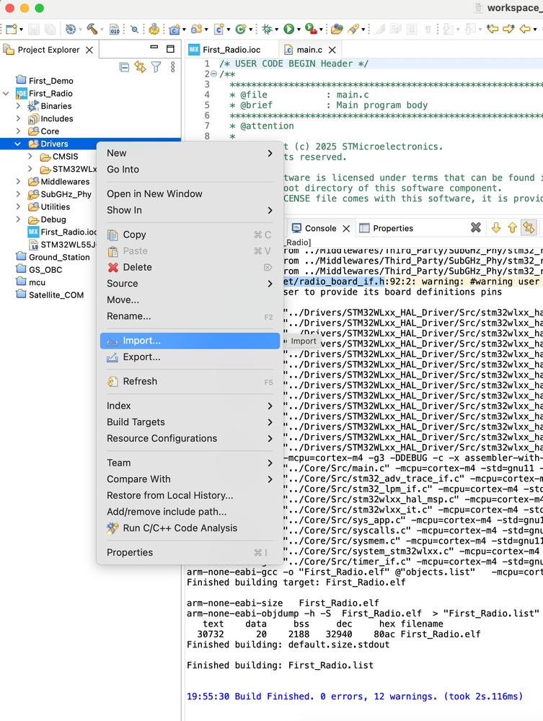Click the New wizard toolbar icon

[x=12, y=30]
